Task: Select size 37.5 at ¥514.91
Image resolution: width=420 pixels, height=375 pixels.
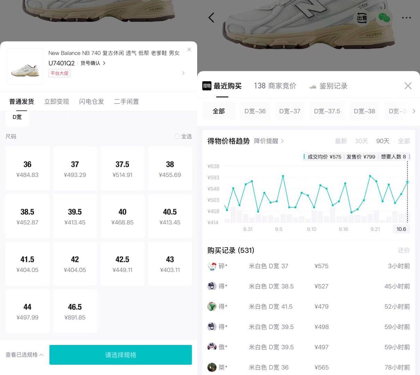Action: 123,168
